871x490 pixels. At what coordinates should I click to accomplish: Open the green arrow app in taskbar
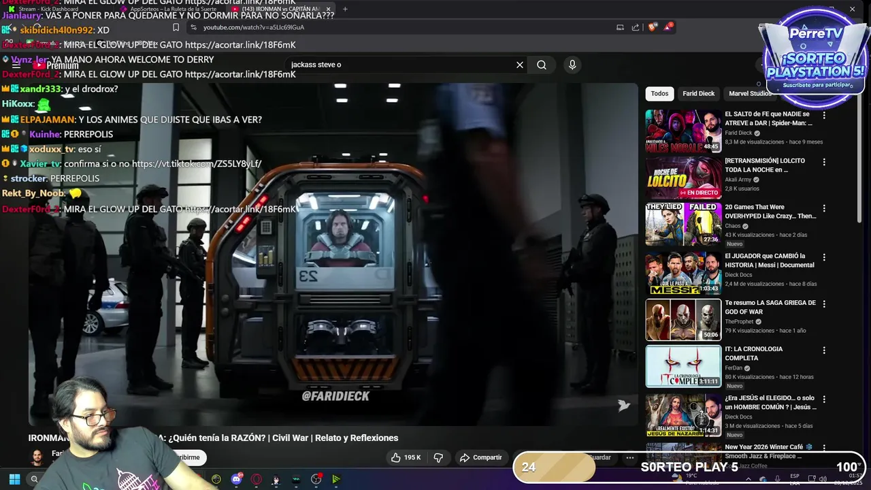[x=335, y=479]
